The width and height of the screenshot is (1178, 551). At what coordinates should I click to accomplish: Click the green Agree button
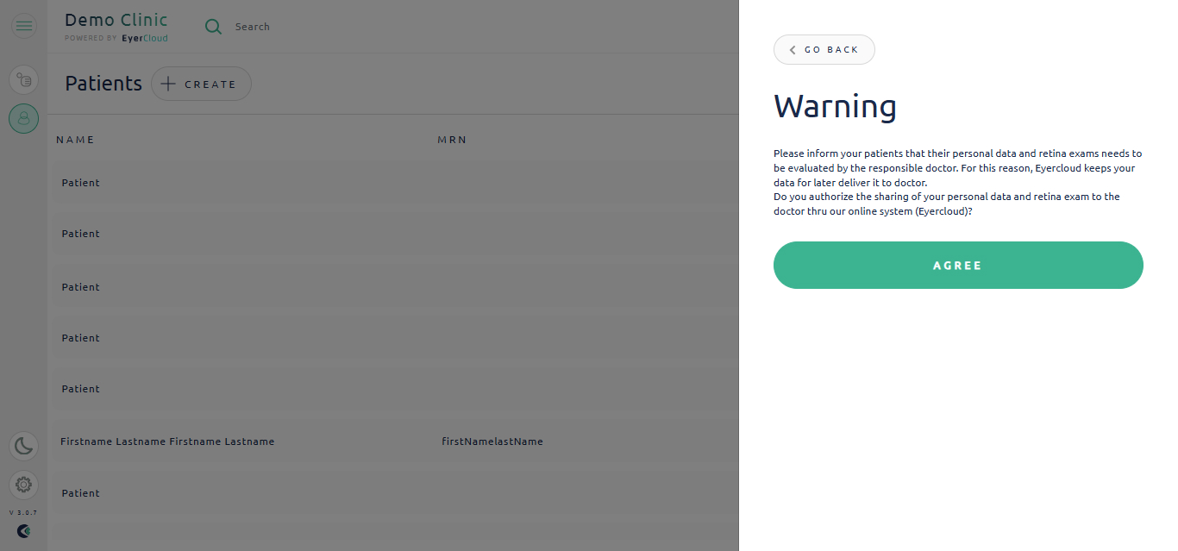(x=958, y=265)
